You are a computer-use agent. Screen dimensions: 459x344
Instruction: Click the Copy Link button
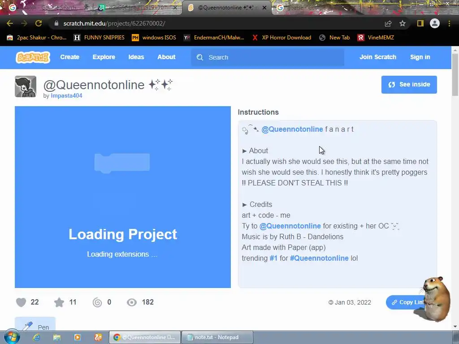407,302
